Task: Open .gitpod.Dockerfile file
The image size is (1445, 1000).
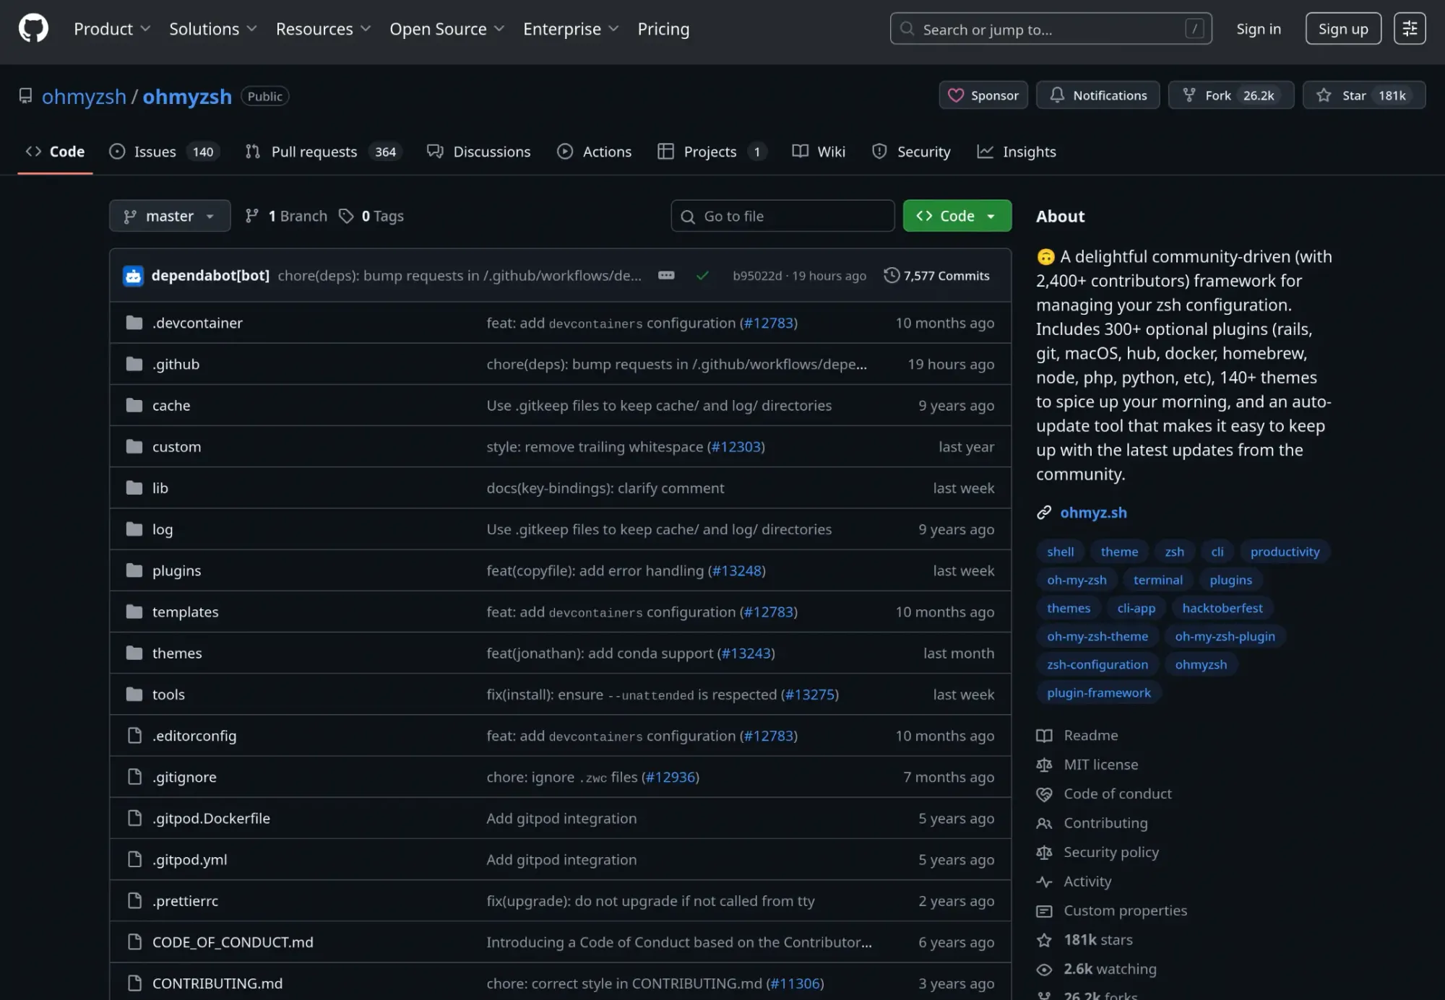Action: 211,818
